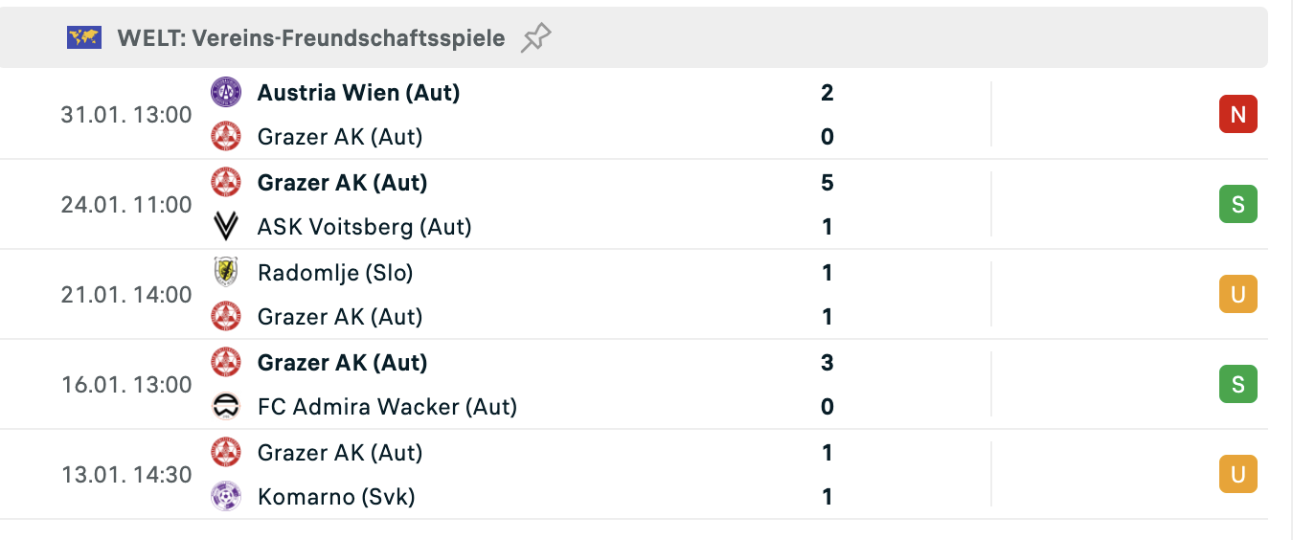Click the orange U badge for Radomlje match
The width and height of the screenshot is (1293, 540).
click(1237, 295)
